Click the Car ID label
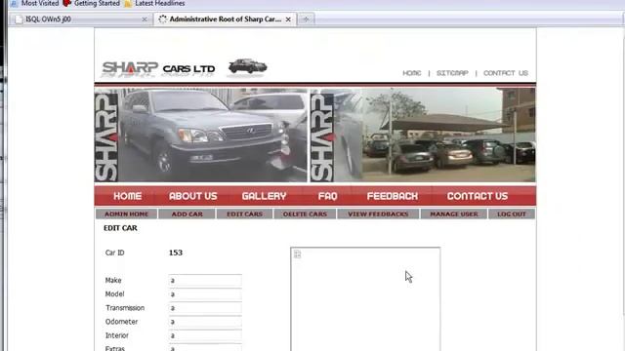The image size is (625, 351). [x=115, y=253]
